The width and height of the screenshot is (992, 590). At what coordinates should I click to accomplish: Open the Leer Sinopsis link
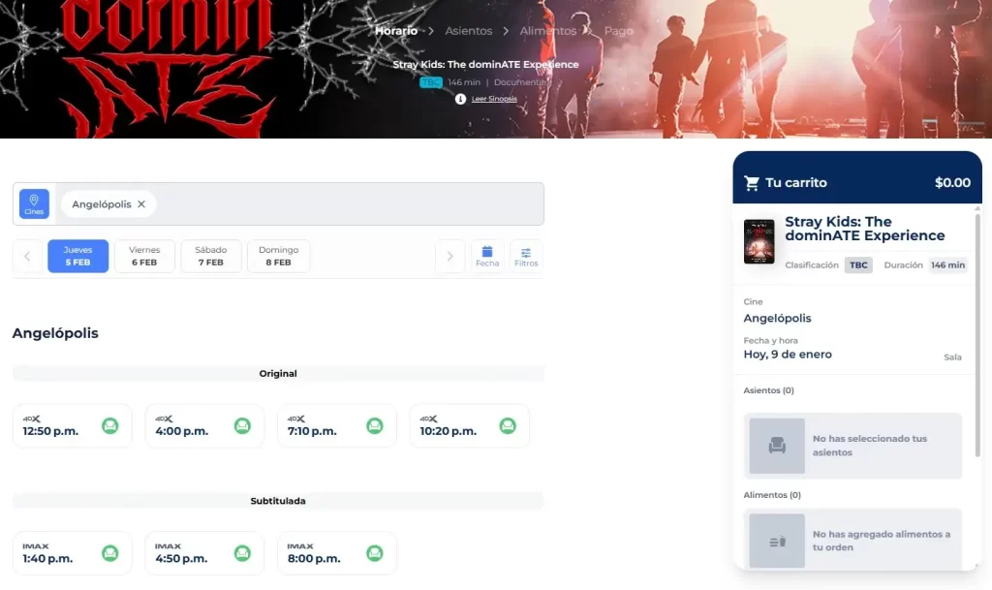(x=494, y=99)
